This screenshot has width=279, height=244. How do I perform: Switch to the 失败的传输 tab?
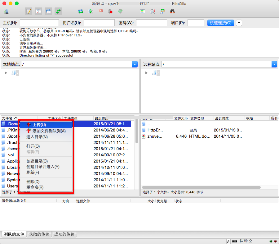tap(39, 234)
